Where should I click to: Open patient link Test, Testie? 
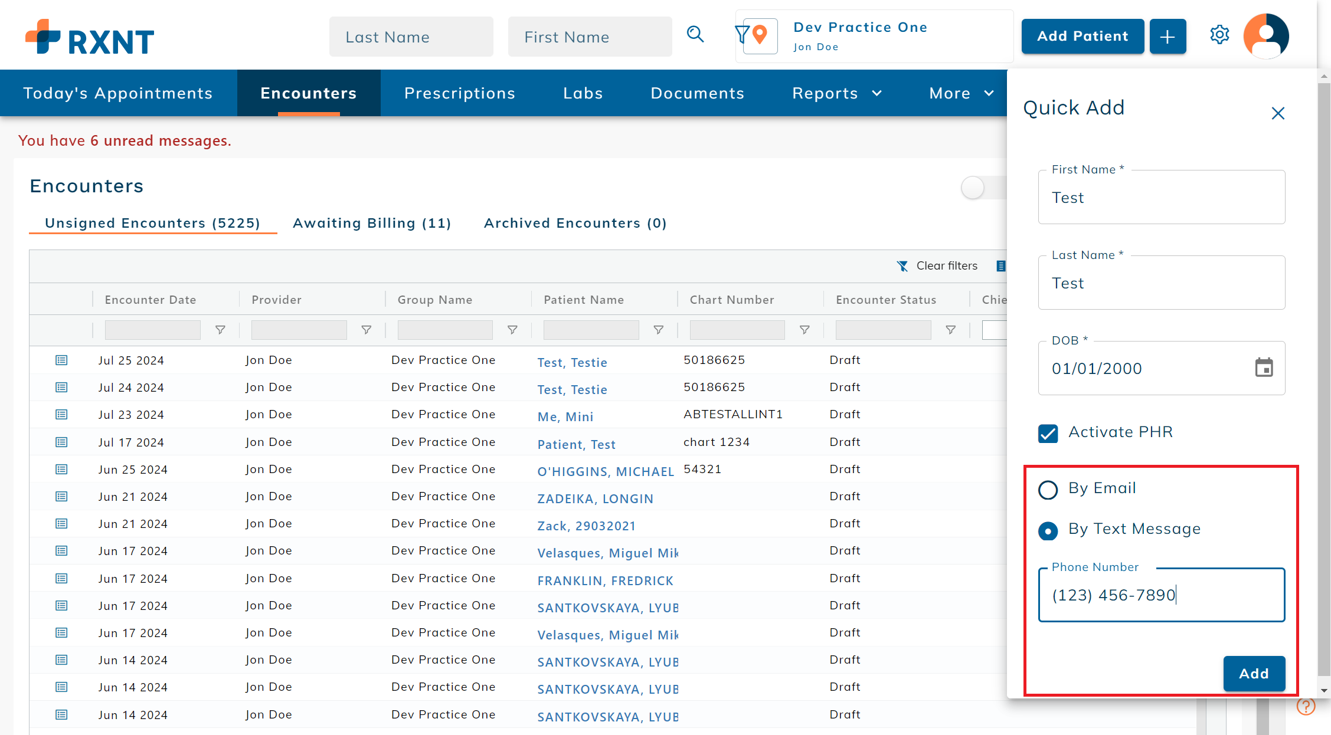(571, 362)
